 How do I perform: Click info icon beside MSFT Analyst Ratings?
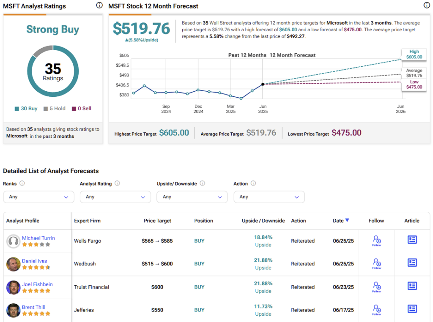99,5
